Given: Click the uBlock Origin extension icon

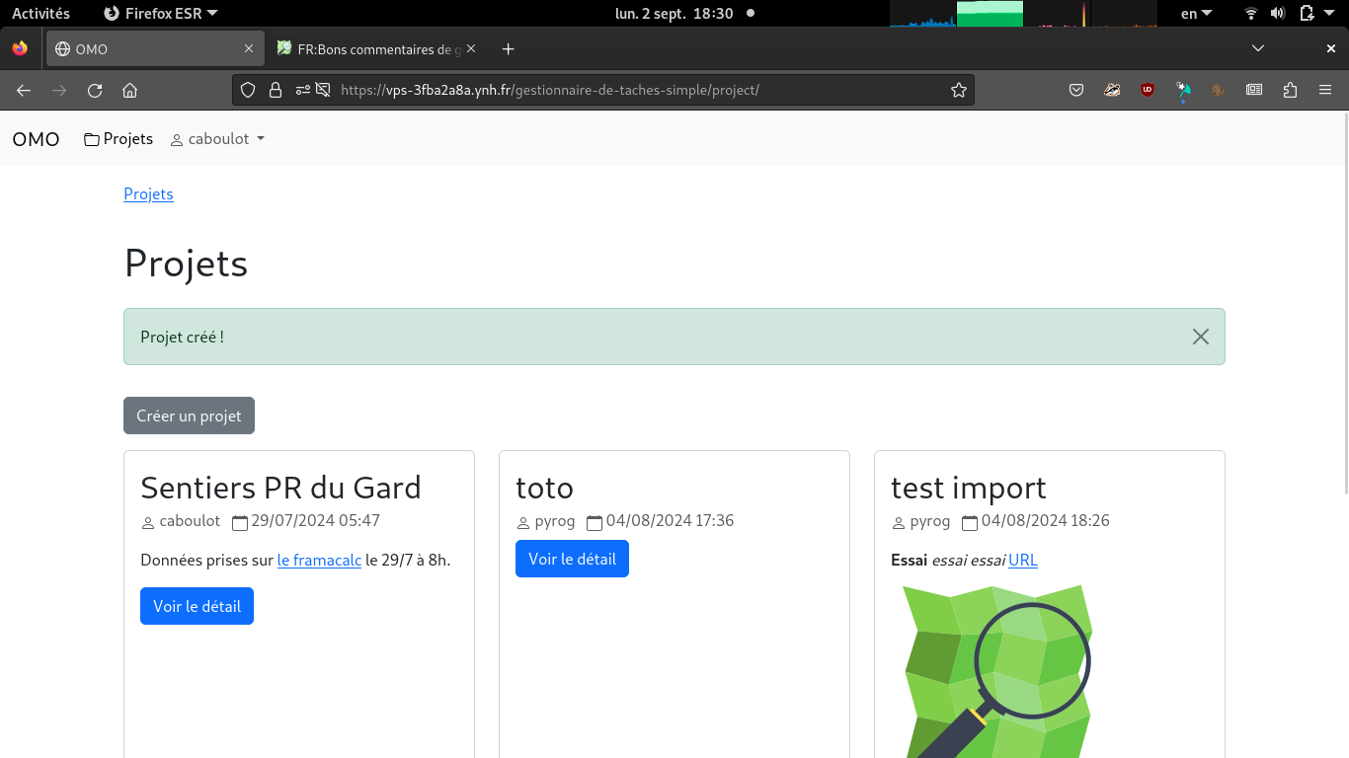Looking at the screenshot, I should 1148,90.
